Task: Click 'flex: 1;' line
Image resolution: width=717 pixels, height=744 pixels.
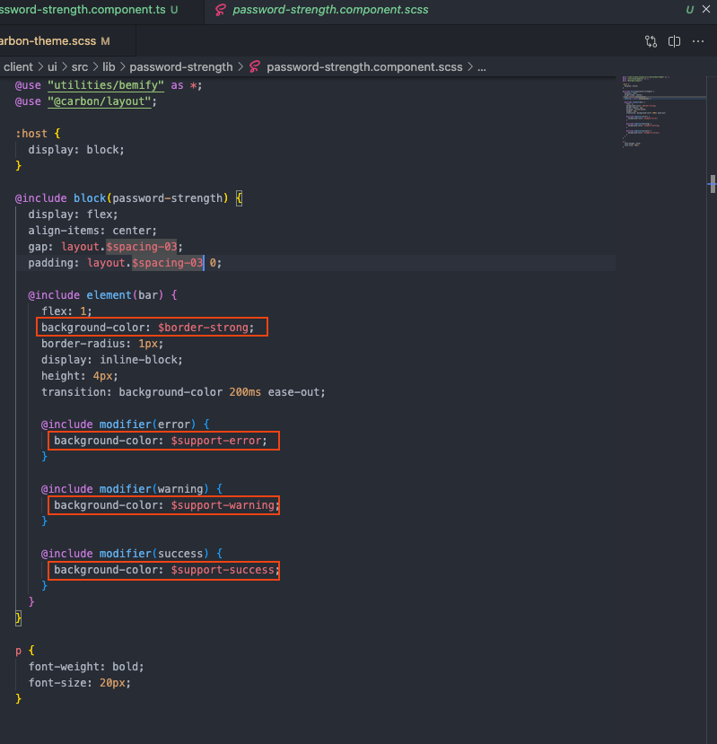Action: click(x=66, y=311)
